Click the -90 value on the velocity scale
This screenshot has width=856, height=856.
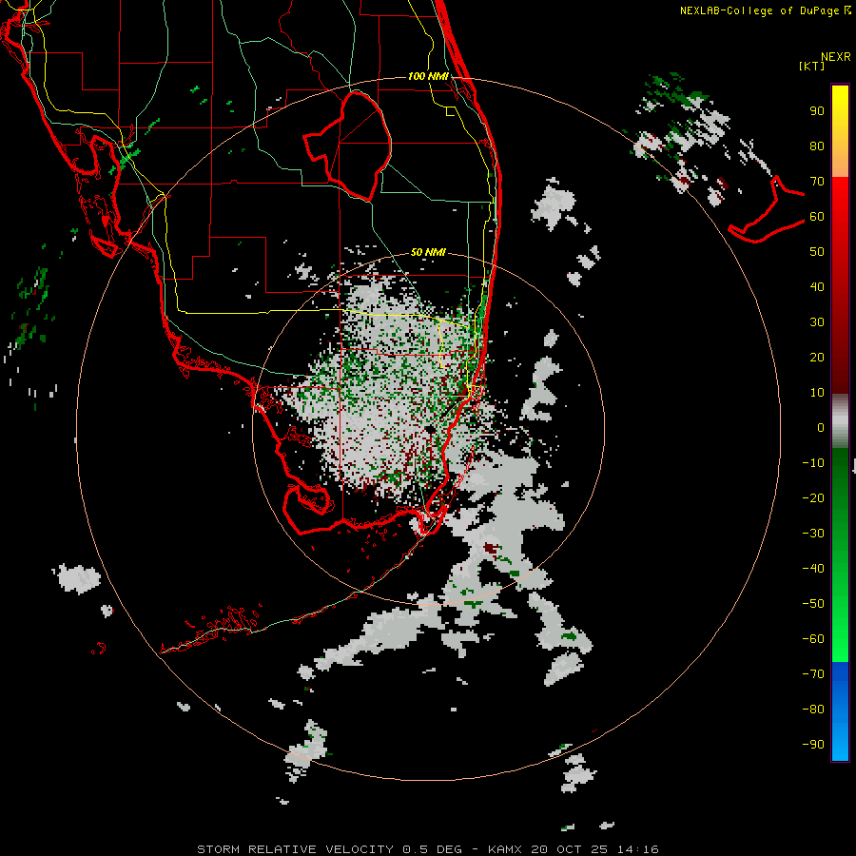click(813, 745)
